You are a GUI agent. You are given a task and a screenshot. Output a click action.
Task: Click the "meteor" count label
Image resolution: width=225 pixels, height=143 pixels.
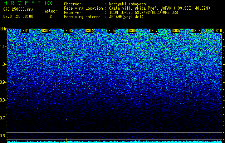coord(51,11)
